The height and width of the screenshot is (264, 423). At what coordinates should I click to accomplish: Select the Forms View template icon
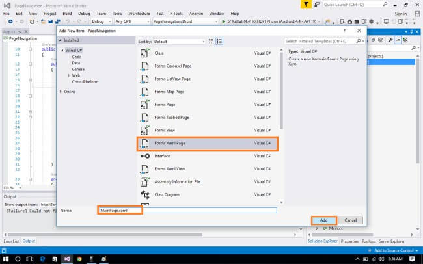pyautogui.click(x=144, y=130)
